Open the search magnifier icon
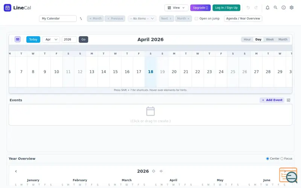The image size is (301, 188). pos(275,8)
